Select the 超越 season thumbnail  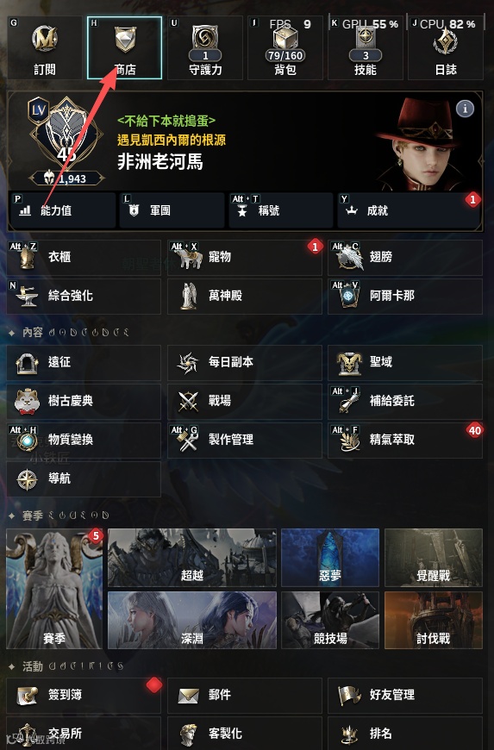tap(192, 558)
